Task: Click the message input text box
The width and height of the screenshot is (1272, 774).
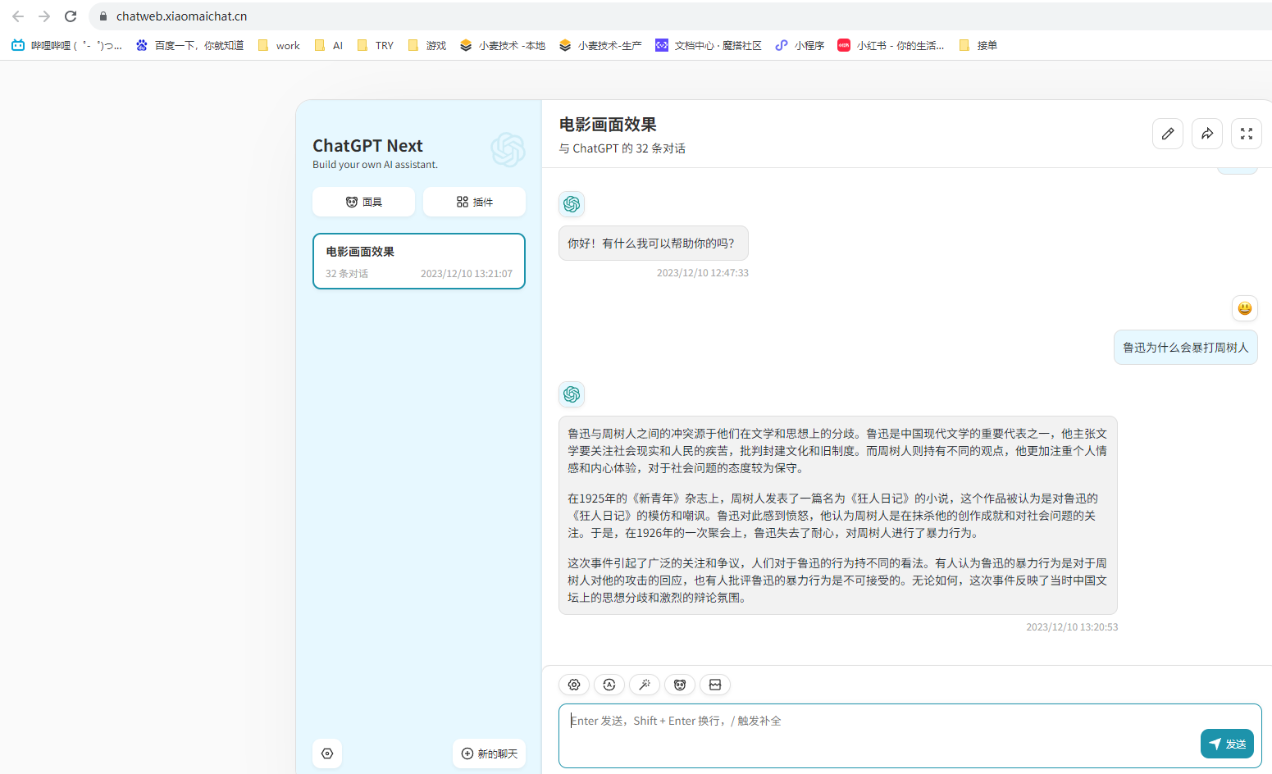Action: click(910, 736)
